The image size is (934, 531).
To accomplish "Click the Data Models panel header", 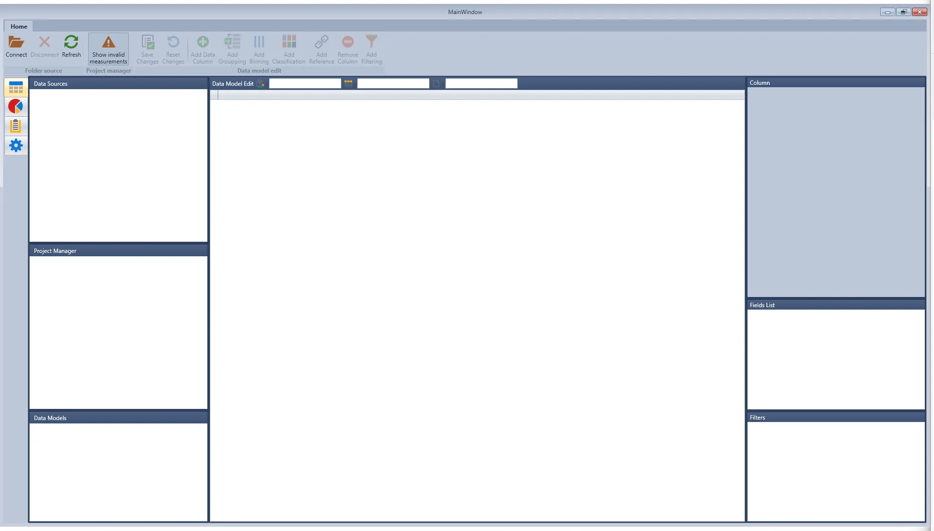I will tap(119, 418).
